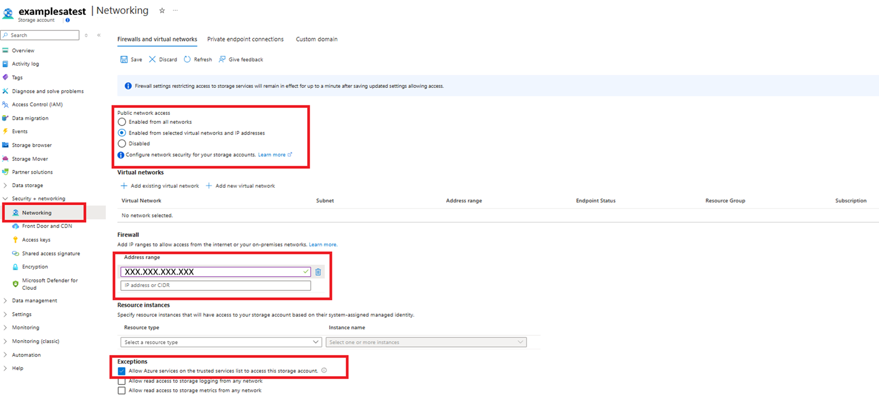The width and height of the screenshot is (879, 402).
Task: Click the Resource Group column header
Action: pos(725,201)
